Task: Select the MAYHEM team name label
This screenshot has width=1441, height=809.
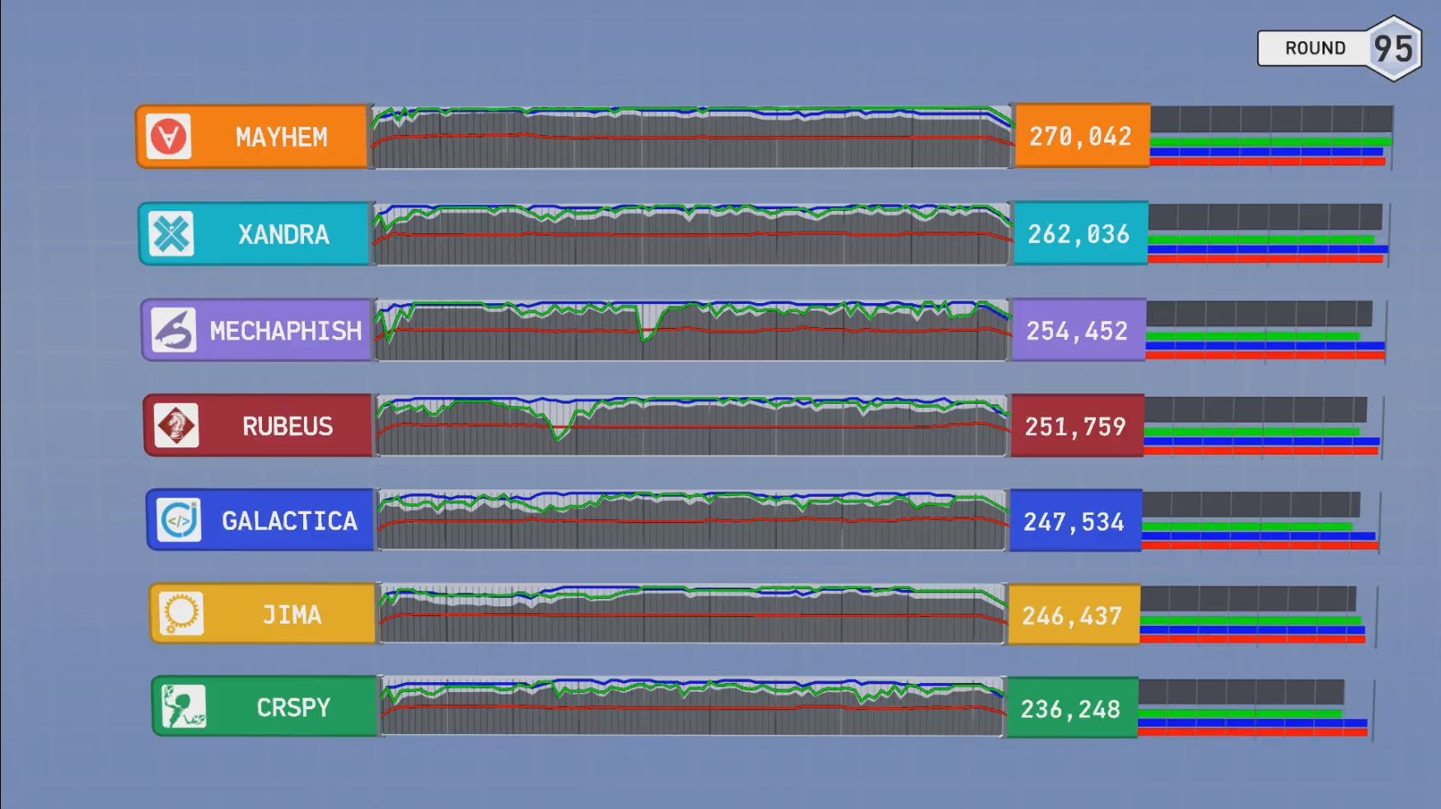Action: 281,138
